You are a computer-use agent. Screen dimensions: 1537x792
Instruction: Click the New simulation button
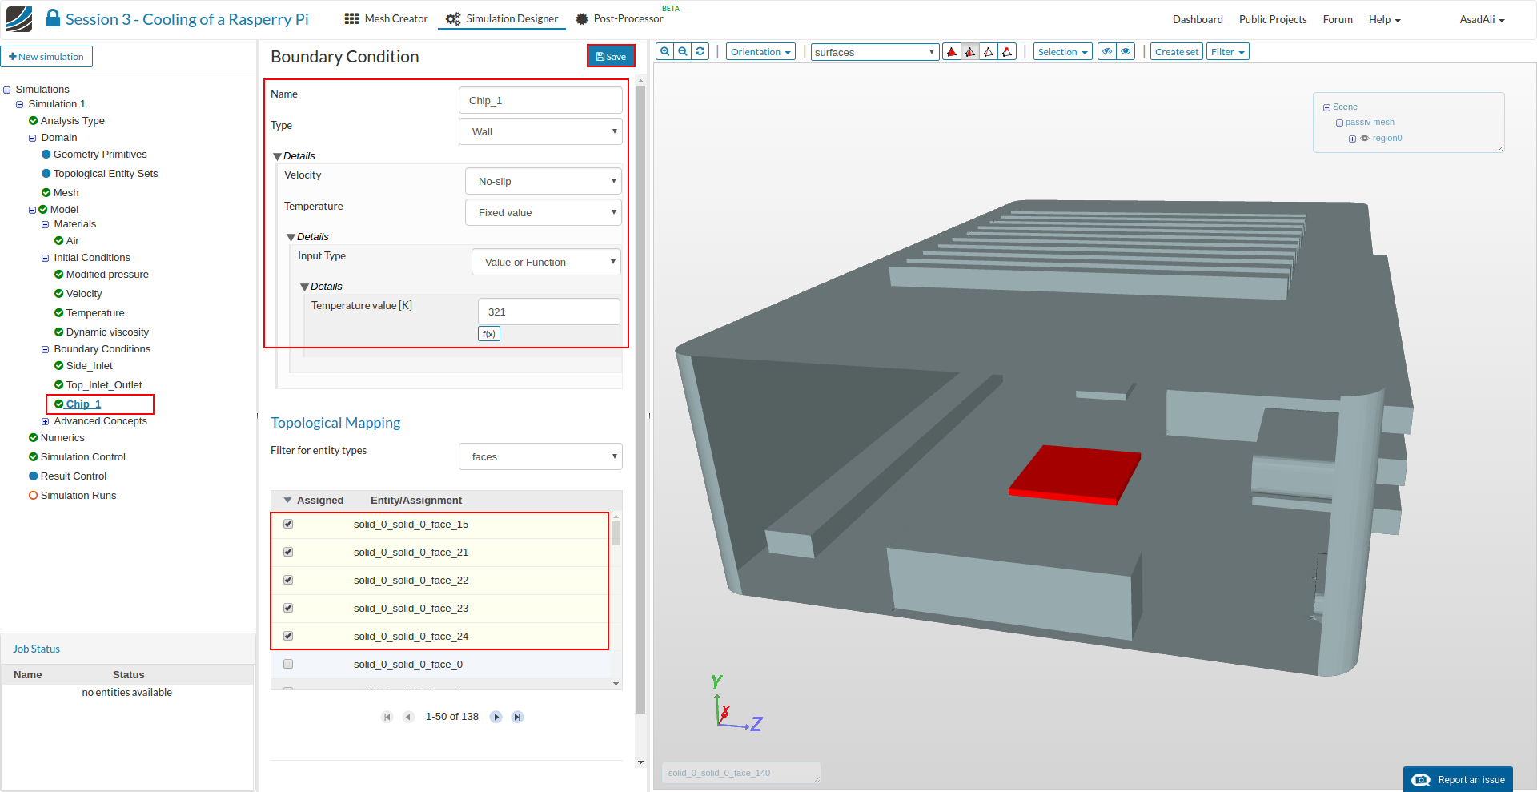[x=46, y=57]
